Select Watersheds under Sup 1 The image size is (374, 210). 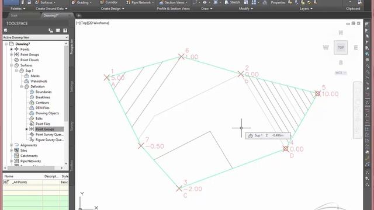coord(39,81)
